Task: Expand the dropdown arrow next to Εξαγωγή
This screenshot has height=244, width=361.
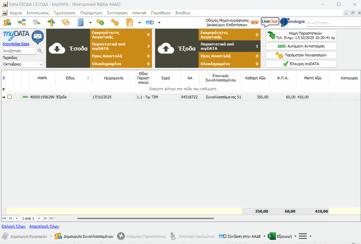Action: [x=295, y=236]
